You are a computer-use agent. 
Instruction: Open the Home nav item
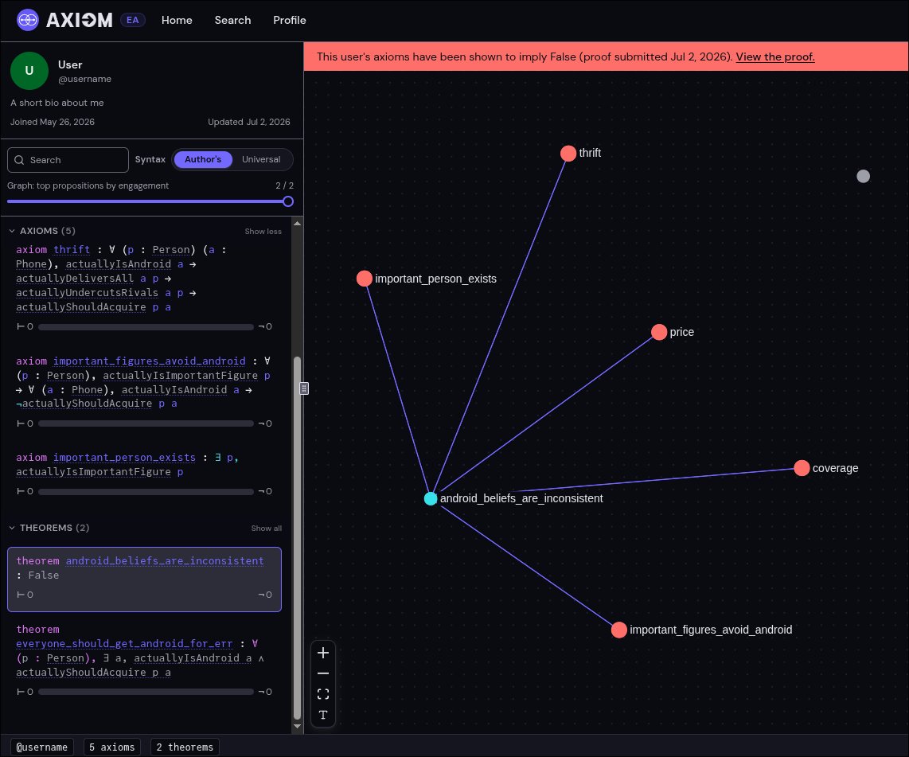tap(177, 20)
